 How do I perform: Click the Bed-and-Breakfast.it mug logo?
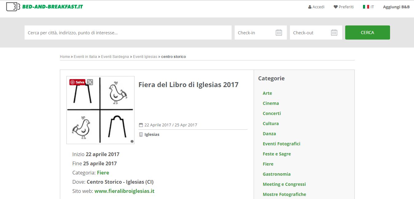pyautogui.click(x=13, y=7)
